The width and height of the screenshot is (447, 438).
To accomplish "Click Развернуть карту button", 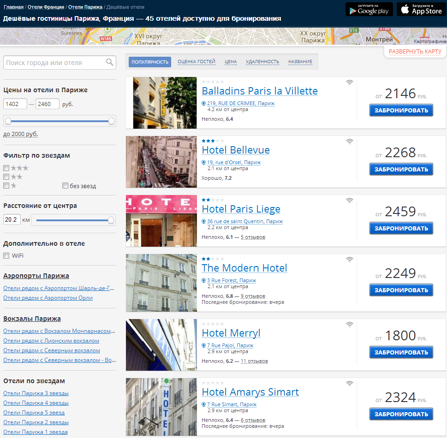I will point(415,51).
